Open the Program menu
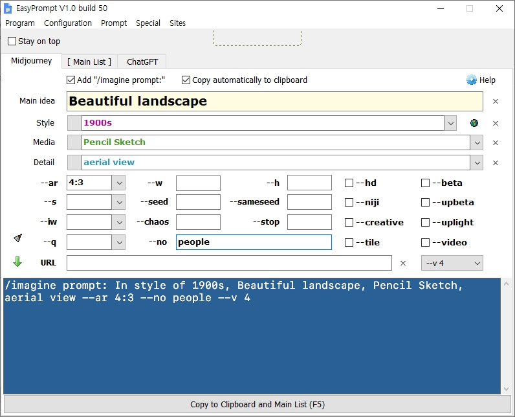This screenshot has width=515, height=417. [x=20, y=23]
